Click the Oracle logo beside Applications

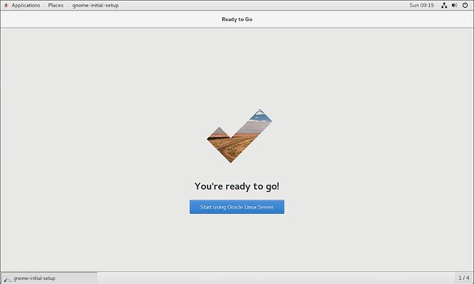point(6,6)
